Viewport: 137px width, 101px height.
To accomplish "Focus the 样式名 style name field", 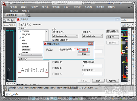I will coord(67,49).
